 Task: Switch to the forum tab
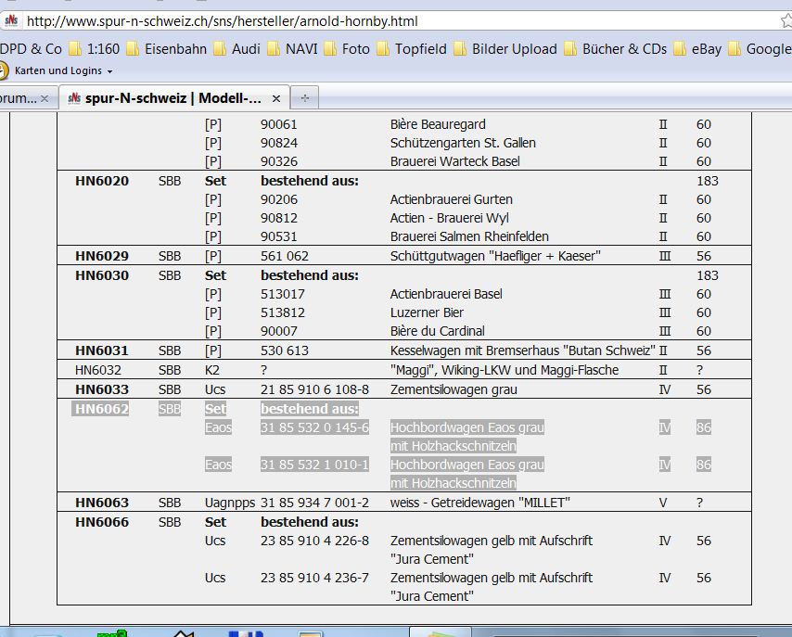pyautogui.click(x=19, y=97)
